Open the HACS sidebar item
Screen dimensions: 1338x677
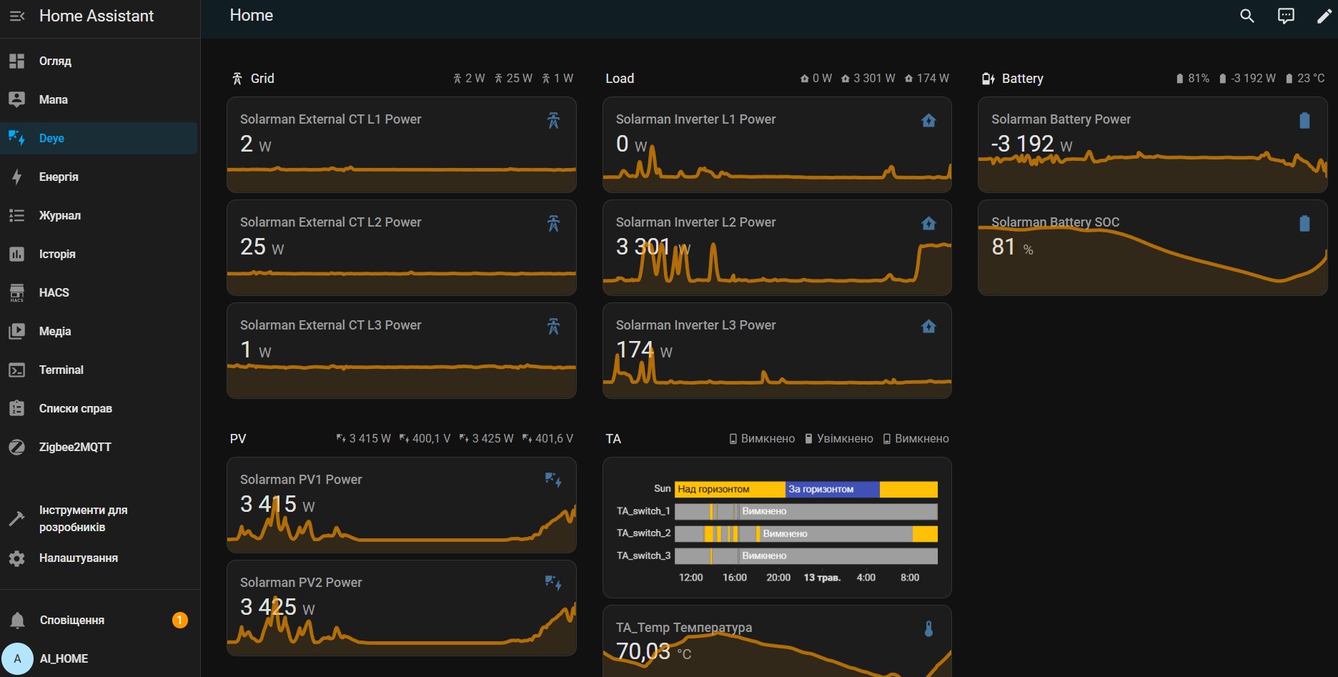(x=54, y=292)
